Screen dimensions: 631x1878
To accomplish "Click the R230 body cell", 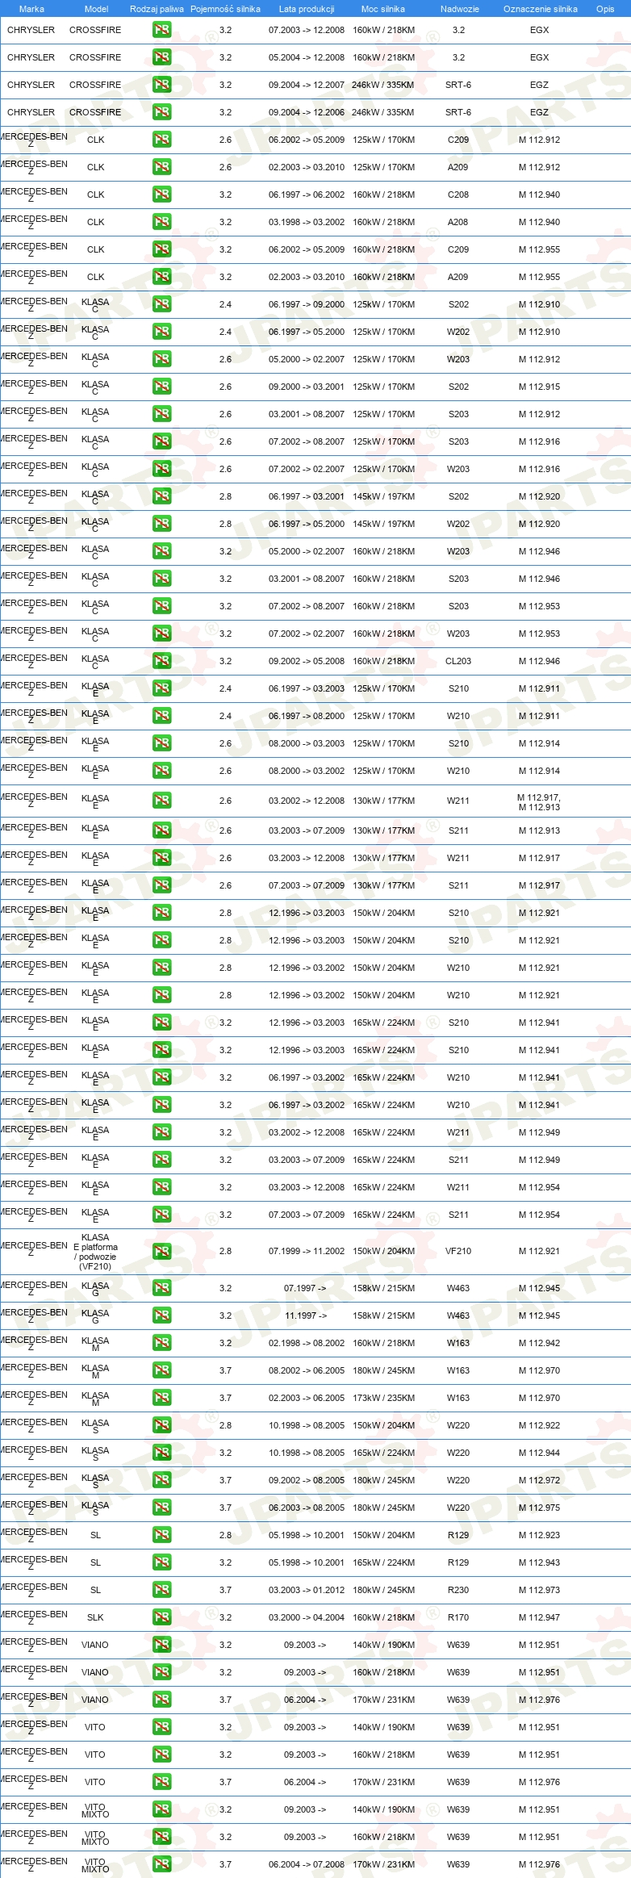I will 458,1590.
